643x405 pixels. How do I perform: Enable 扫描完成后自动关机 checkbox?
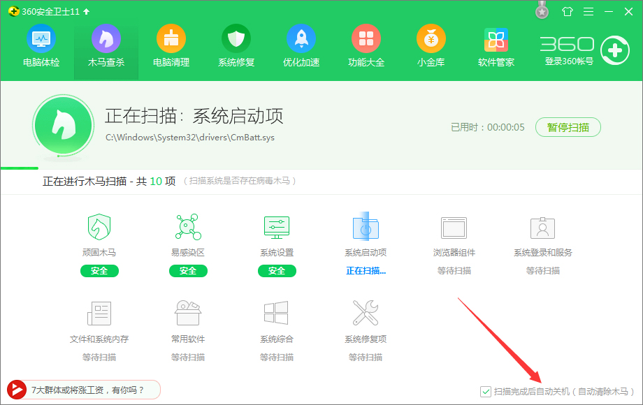(x=485, y=392)
